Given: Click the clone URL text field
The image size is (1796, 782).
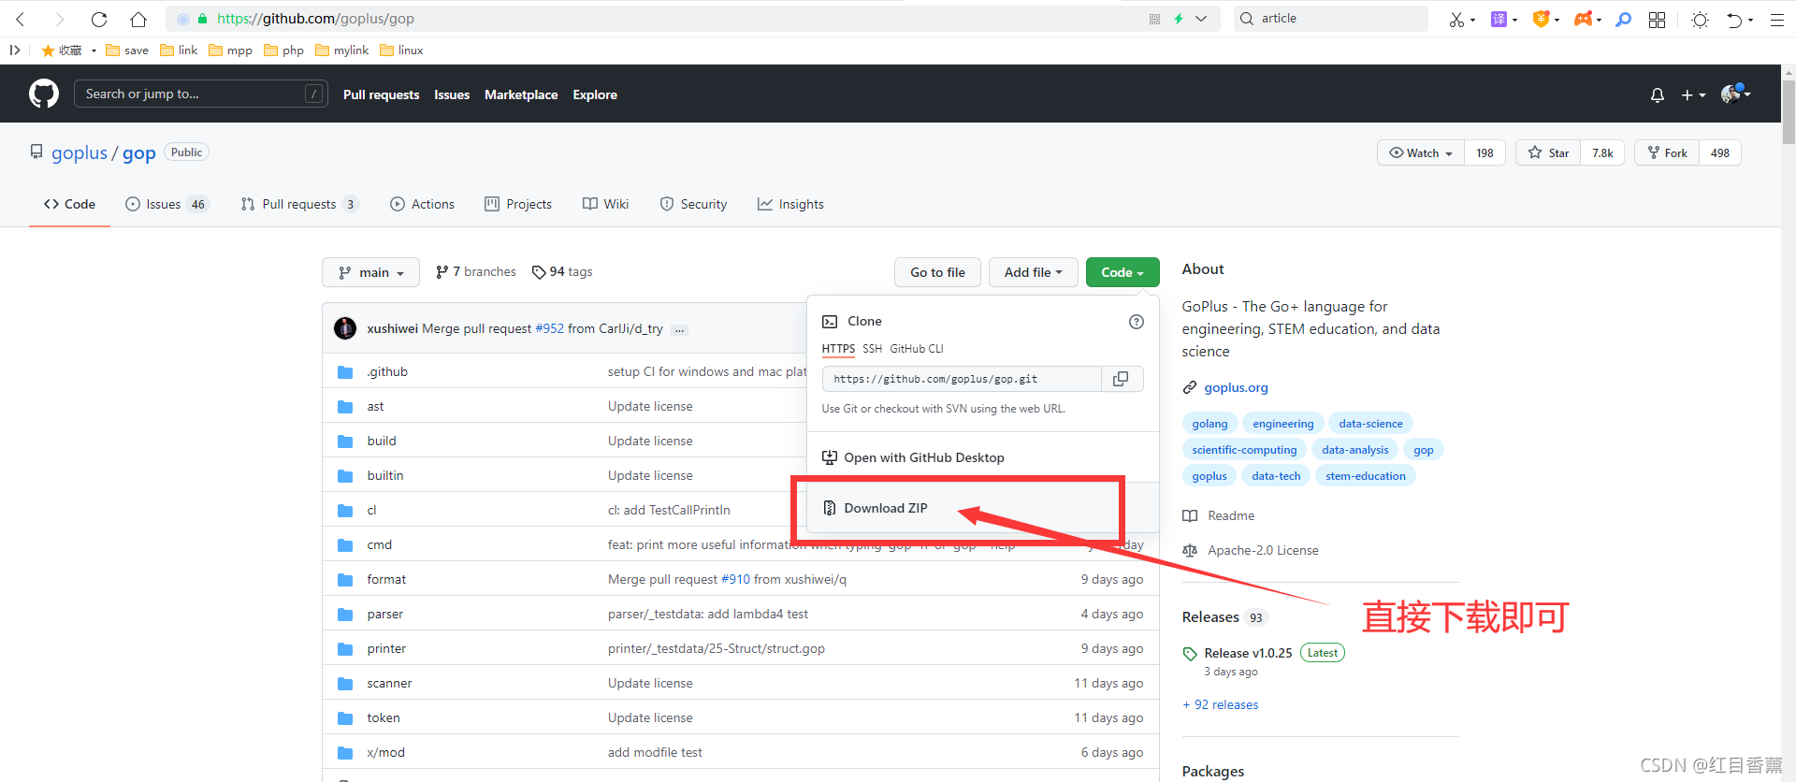Looking at the screenshot, I should click(x=962, y=379).
